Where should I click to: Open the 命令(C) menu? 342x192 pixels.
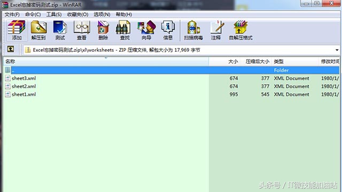click(33, 14)
